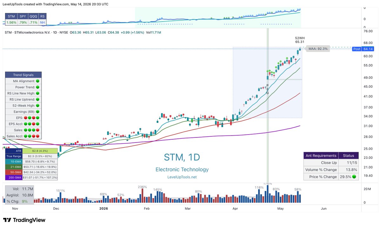Click the $31.07 200-SMA value cell
Screen dimensions: 381x228
click(x=40, y=177)
